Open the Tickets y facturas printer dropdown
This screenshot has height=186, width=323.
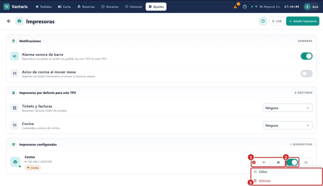pos(287,108)
